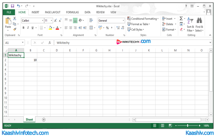Click the Percent Style icon

point(107,28)
